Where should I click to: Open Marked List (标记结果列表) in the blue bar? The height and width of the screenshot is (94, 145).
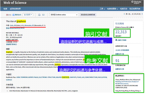pyautogui.click(x=135, y=9)
